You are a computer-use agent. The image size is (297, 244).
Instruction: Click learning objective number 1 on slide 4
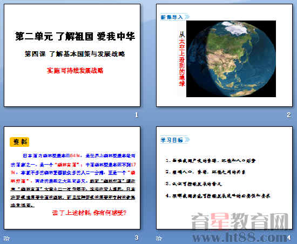[211, 161]
